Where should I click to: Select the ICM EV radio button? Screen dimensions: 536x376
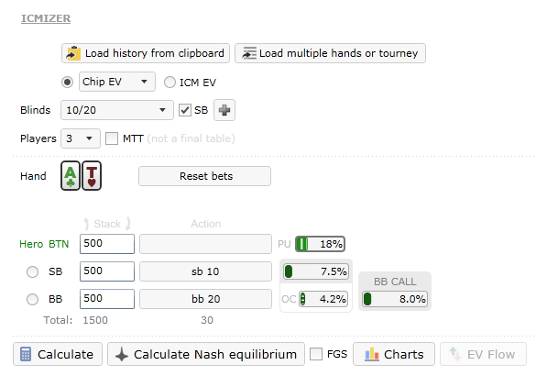pyautogui.click(x=170, y=83)
